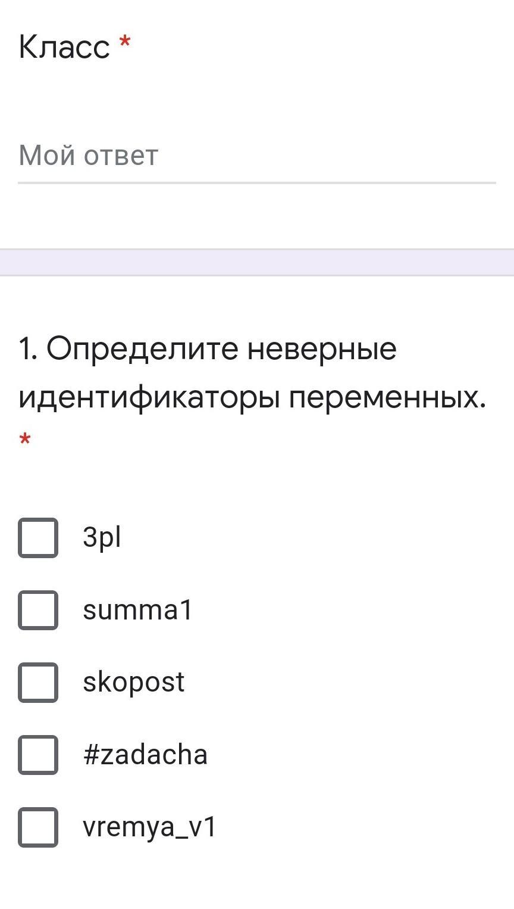
Task: Enable the skopost checkbox
Action: pos(38,683)
